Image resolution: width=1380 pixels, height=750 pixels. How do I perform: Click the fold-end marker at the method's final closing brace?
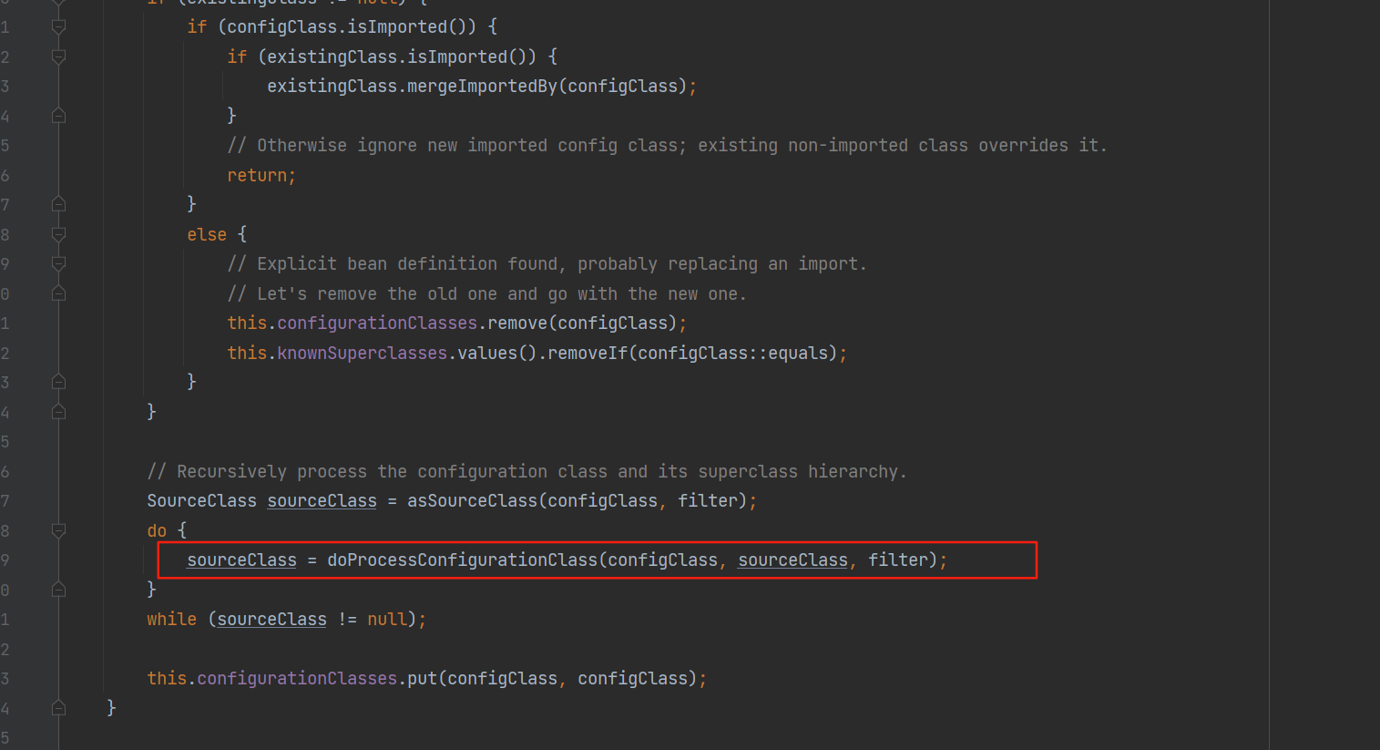[x=58, y=707]
